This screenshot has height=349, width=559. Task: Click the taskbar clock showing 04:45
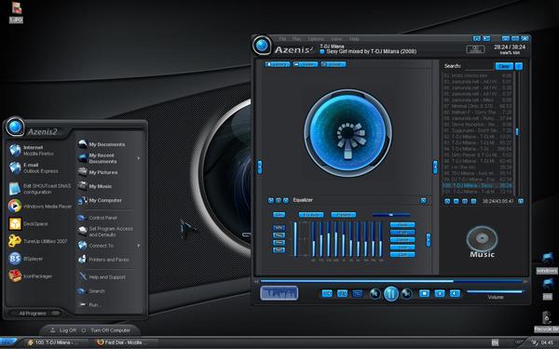tap(547, 342)
